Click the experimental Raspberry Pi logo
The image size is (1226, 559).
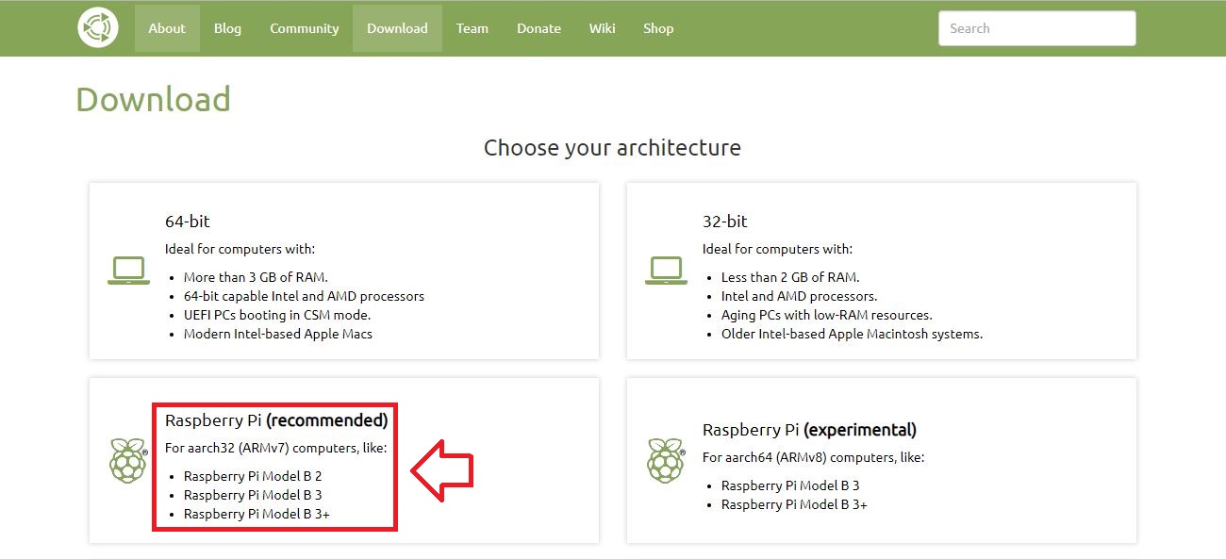coord(666,460)
